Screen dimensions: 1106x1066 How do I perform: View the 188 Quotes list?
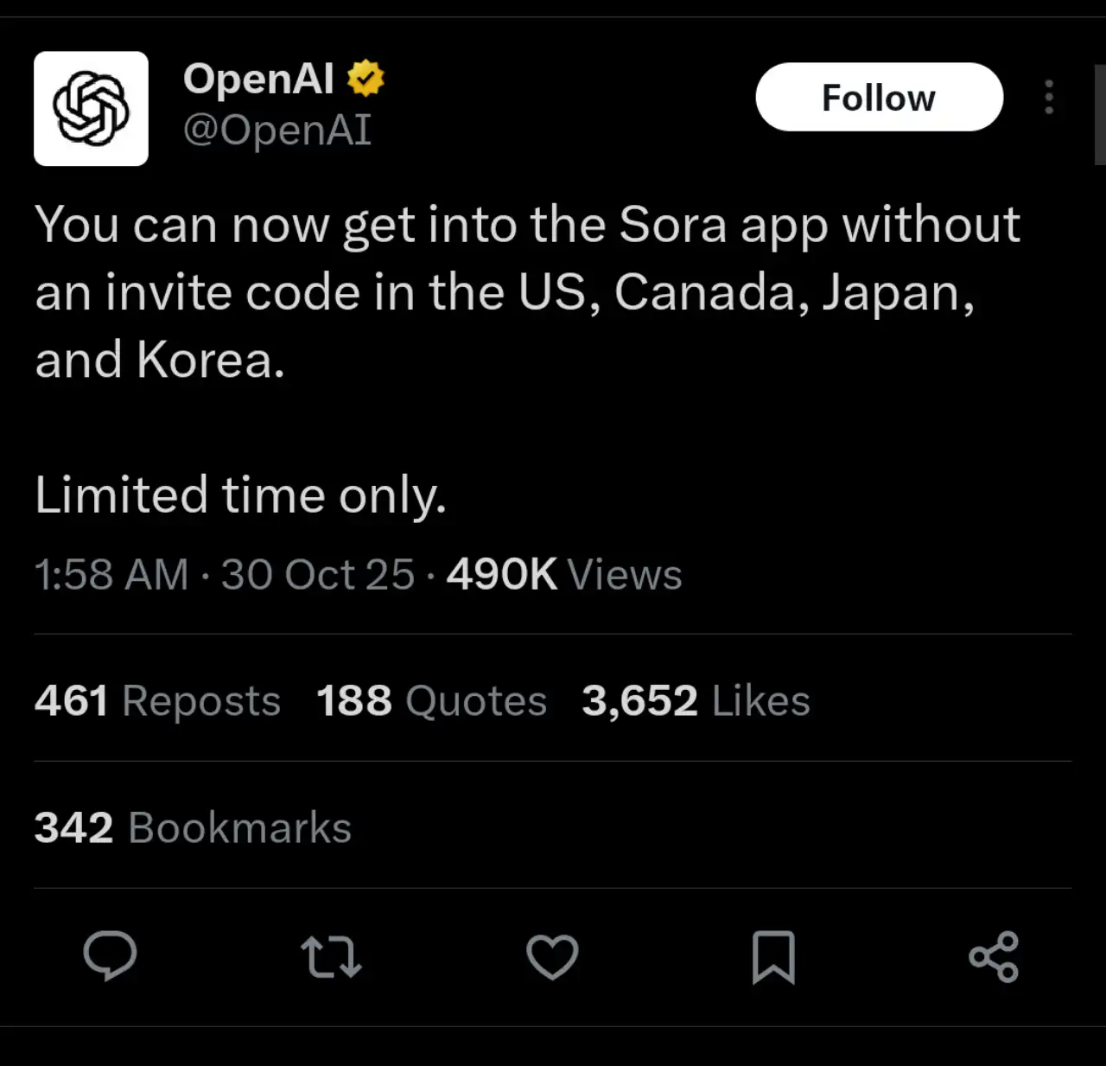point(431,700)
